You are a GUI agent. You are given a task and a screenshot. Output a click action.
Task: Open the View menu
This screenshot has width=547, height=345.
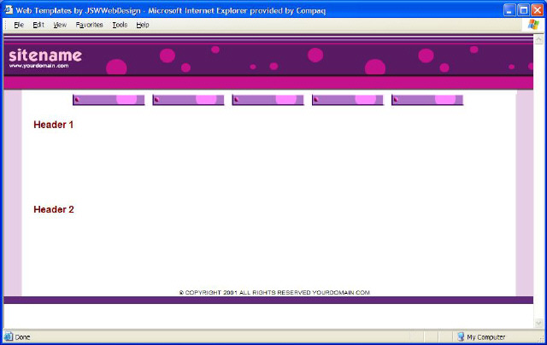pyautogui.click(x=60, y=25)
